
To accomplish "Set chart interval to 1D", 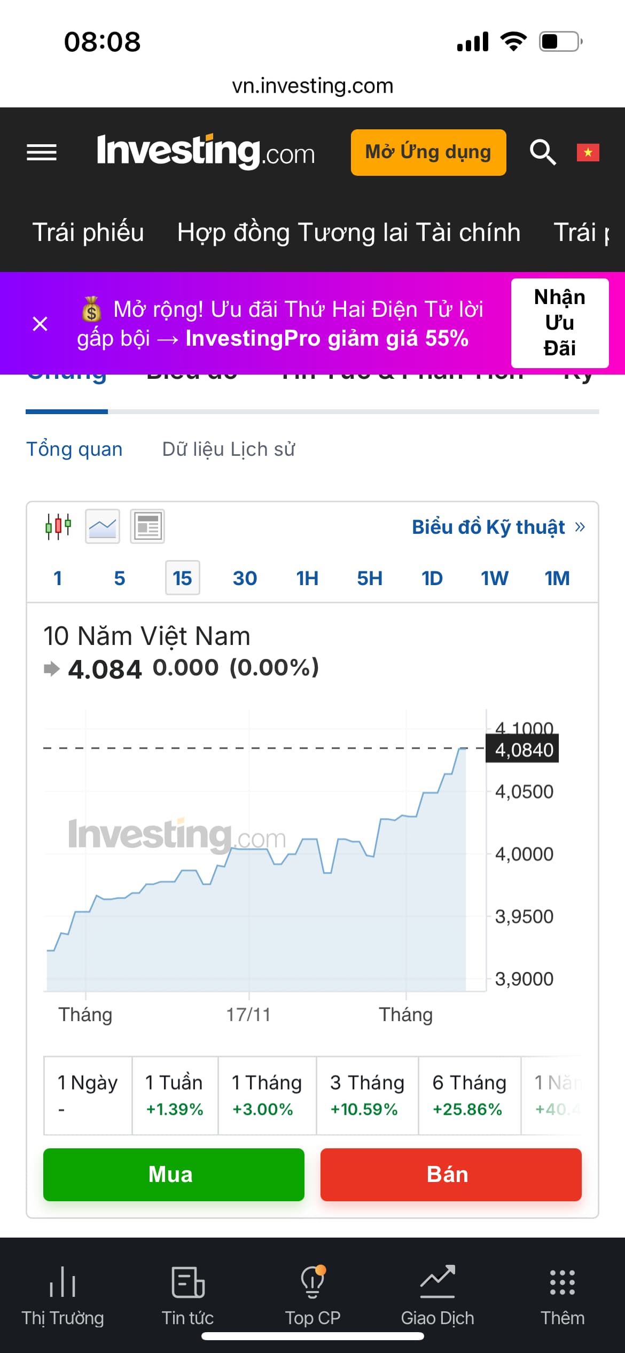I will point(432,578).
